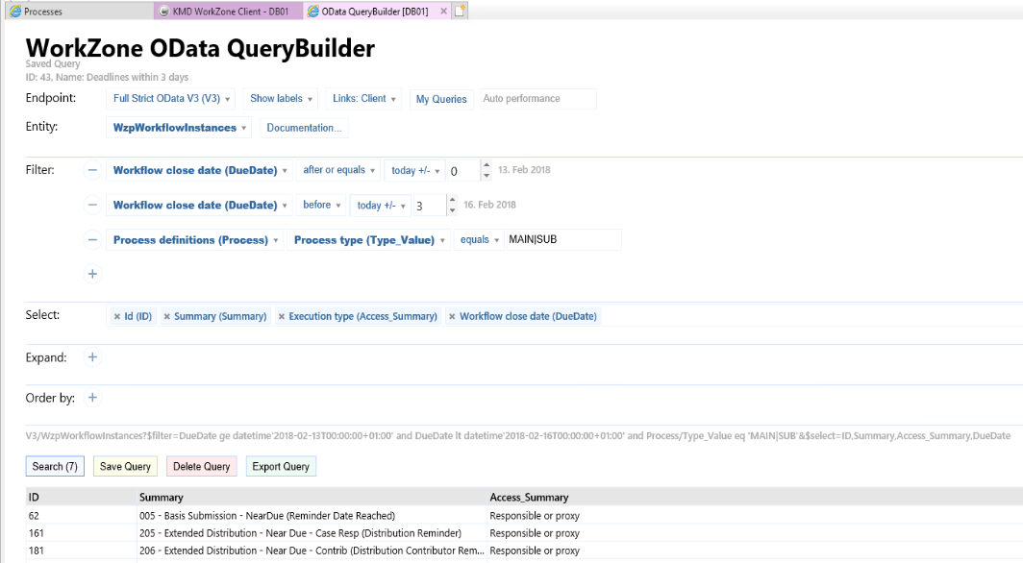Change the 'before' operator dropdown

(322, 206)
